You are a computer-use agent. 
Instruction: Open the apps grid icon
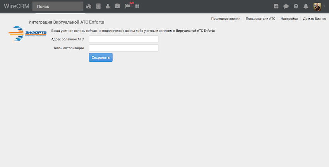137,6
